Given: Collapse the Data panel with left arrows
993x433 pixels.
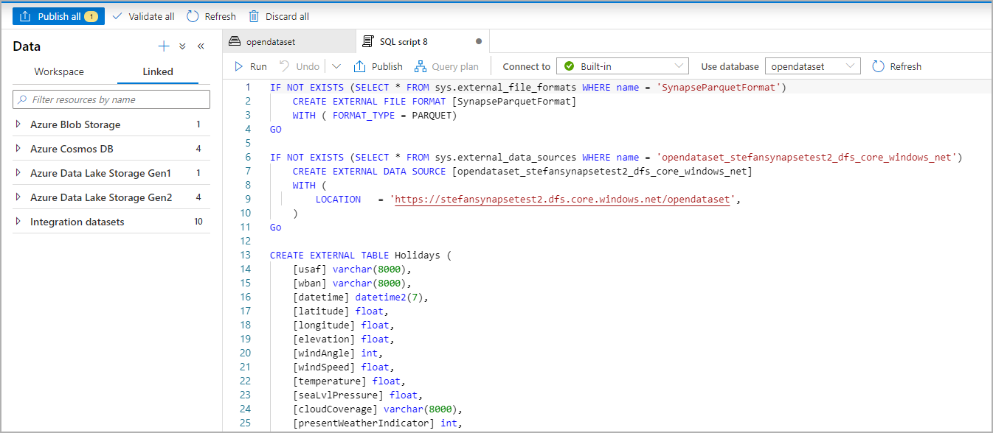Looking at the screenshot, I should (201, 46).
